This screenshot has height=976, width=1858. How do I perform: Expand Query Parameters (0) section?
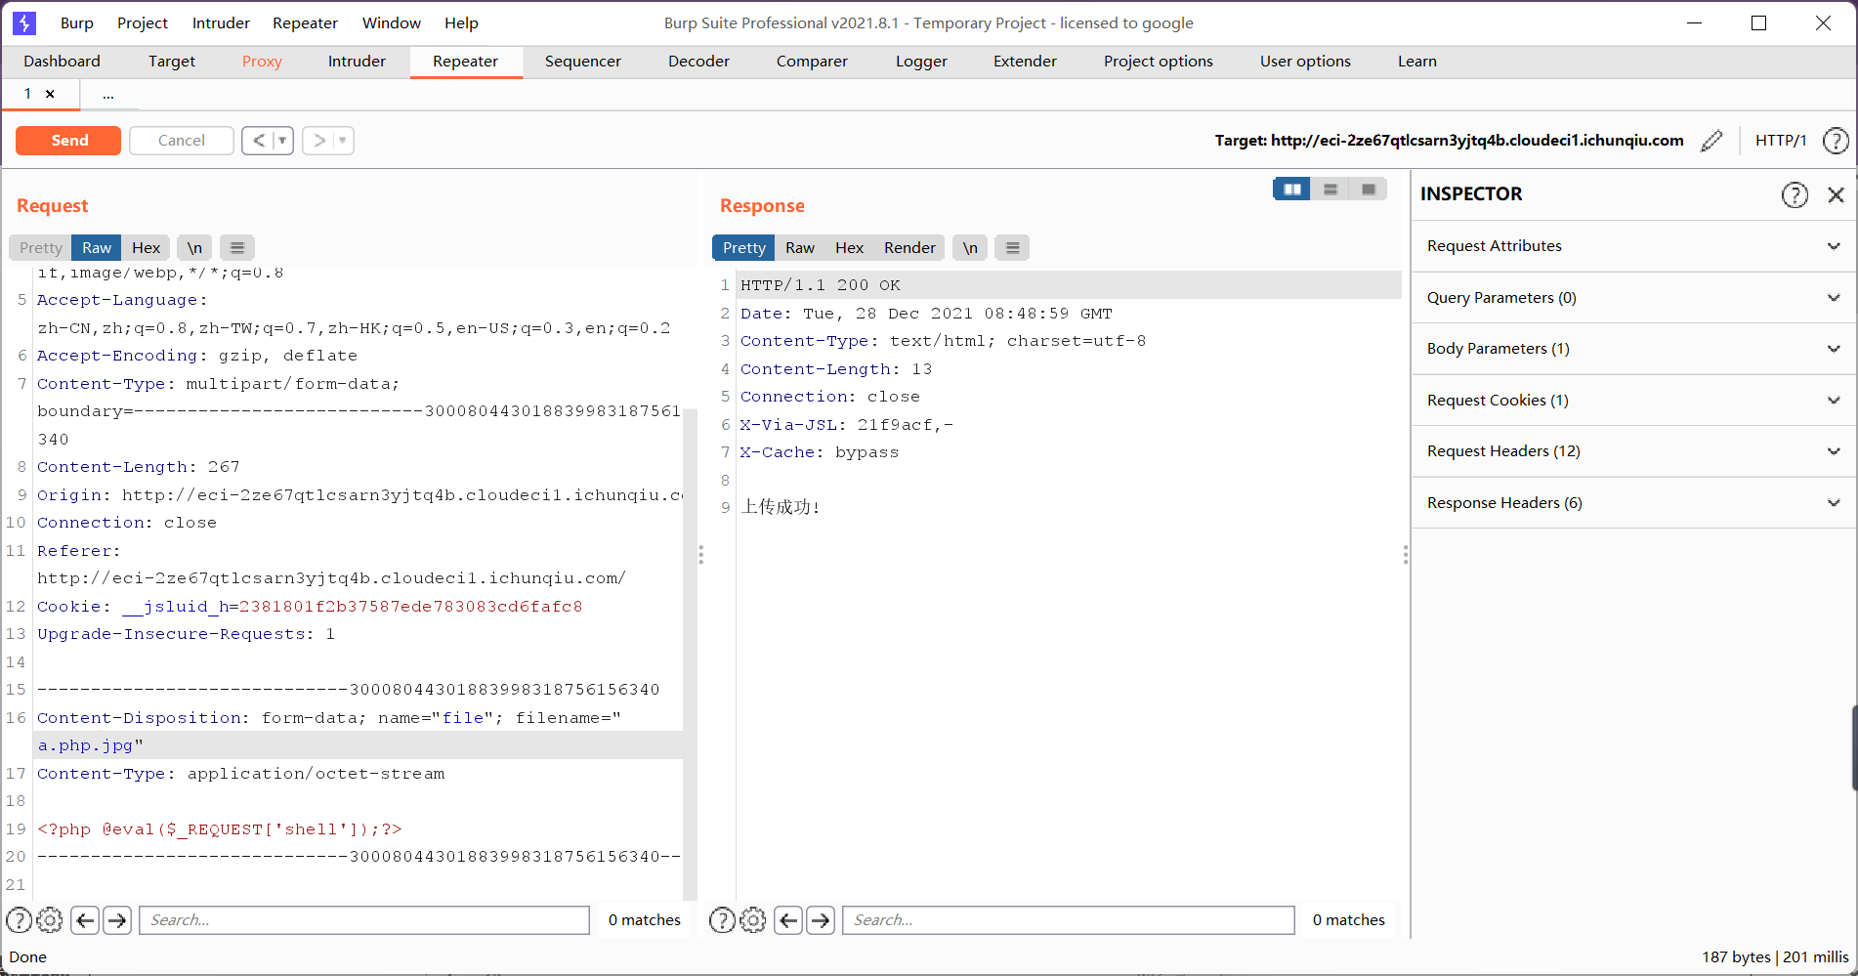coord(1633,298)
